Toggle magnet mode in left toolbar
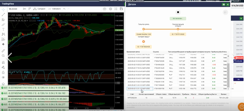 (x=3, y=63)
